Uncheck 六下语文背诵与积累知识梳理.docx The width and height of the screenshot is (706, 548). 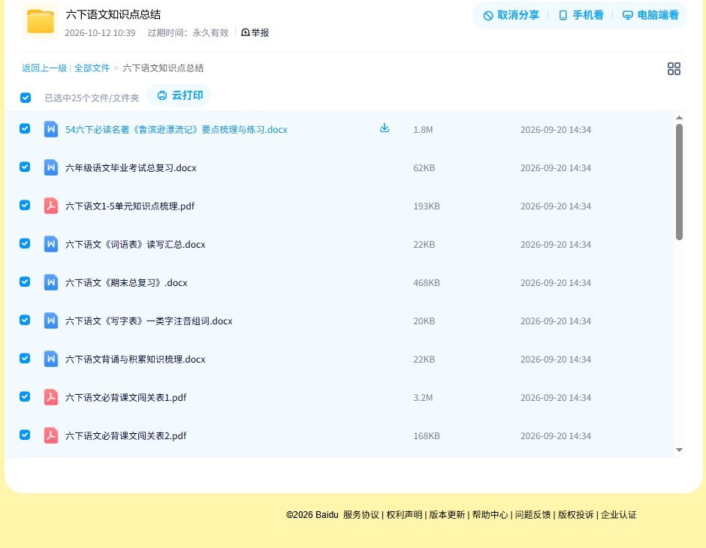(x=25, y=358)
